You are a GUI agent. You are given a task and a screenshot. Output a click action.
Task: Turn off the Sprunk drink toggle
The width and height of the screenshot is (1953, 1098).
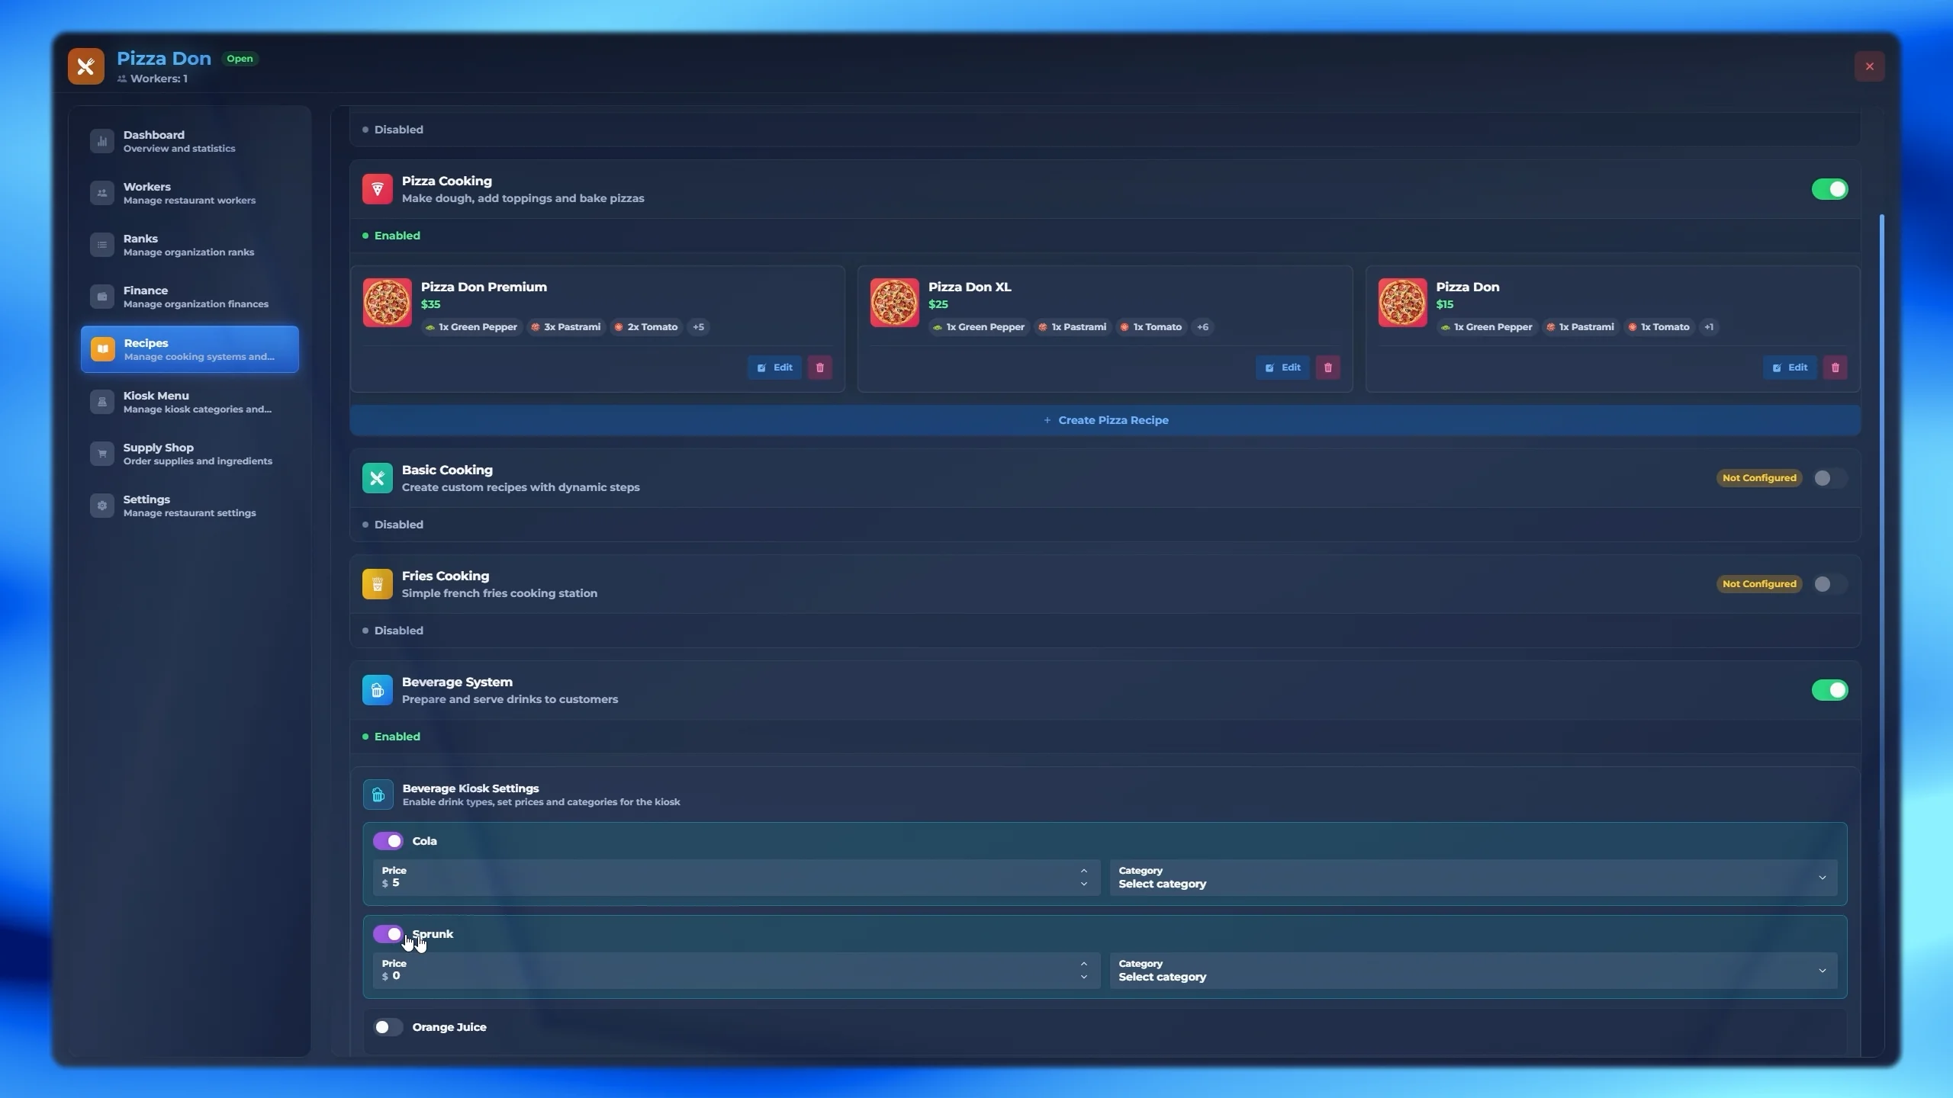(388, 934)
